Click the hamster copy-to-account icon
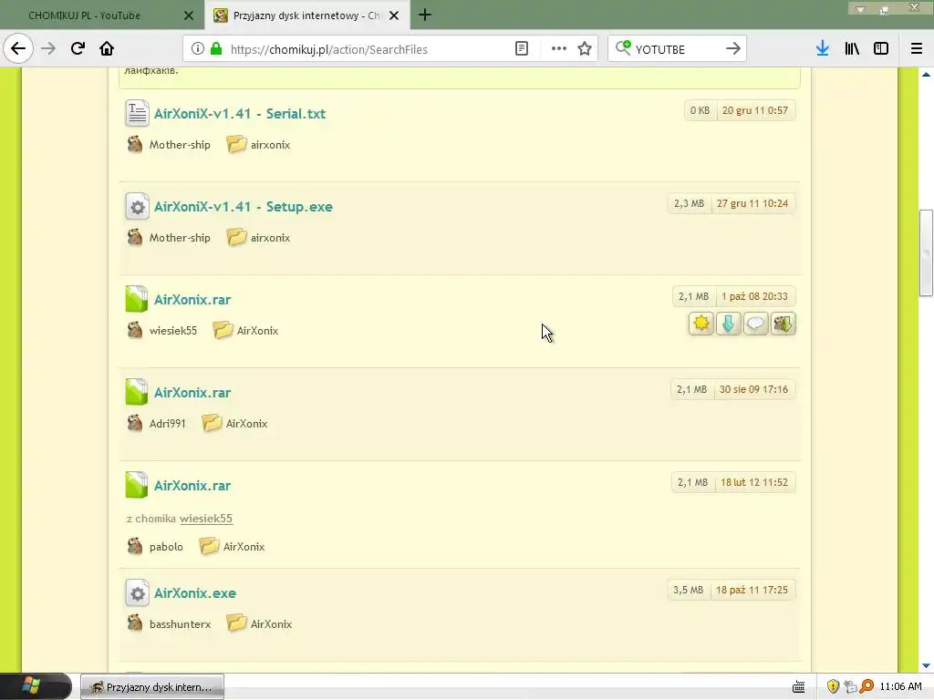Screen dimensions: 934x700 coord(783,324)
